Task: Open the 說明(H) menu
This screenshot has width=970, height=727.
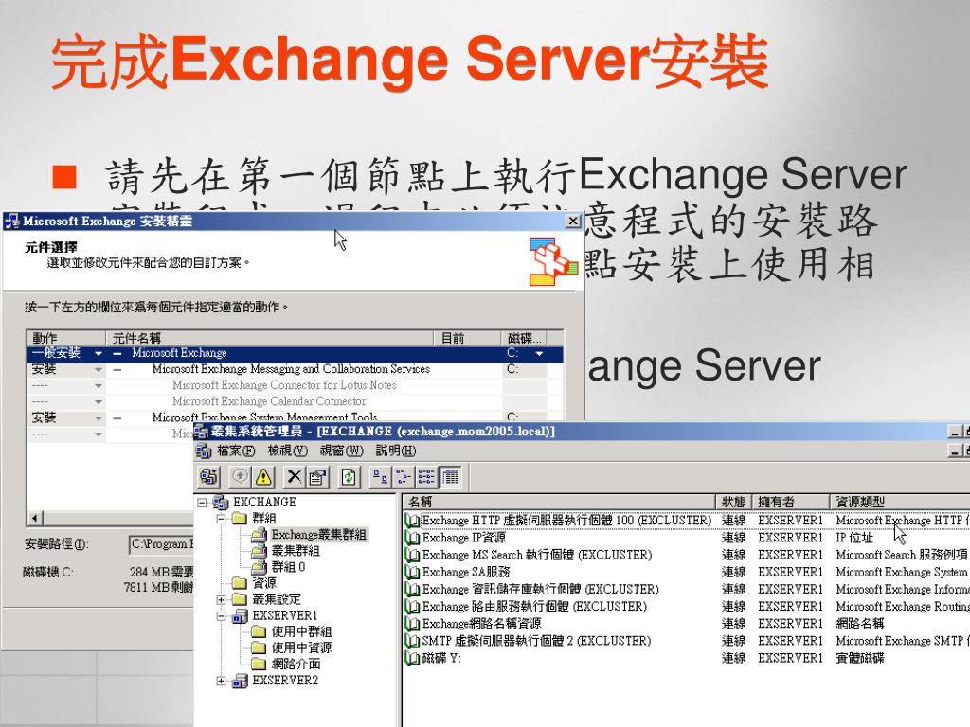Action: pos(396,451)
